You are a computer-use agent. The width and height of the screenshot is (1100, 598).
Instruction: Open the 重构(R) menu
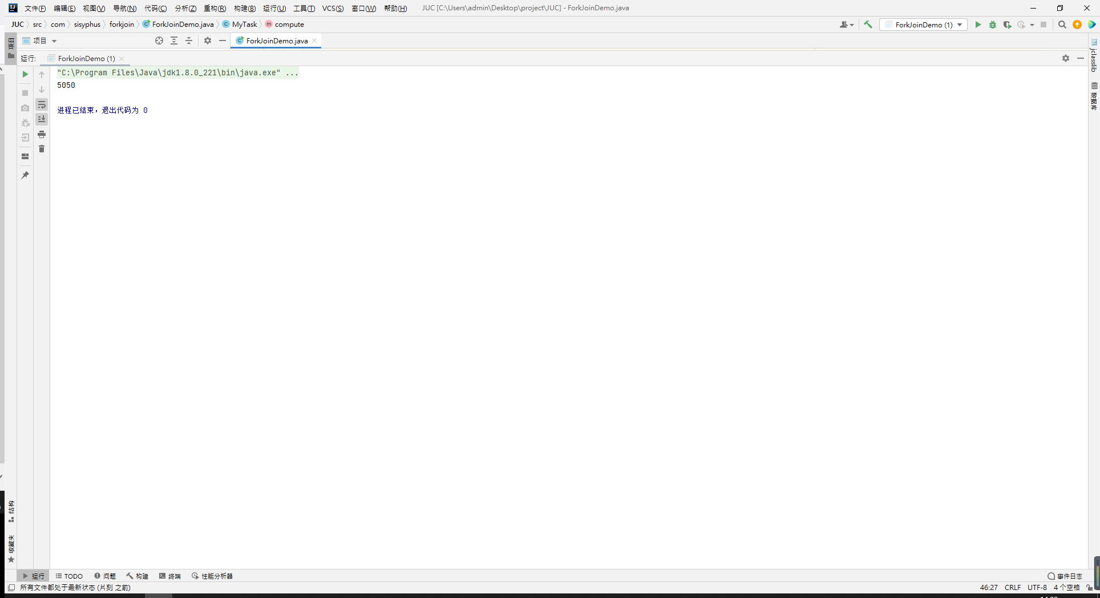coord(215,8)
